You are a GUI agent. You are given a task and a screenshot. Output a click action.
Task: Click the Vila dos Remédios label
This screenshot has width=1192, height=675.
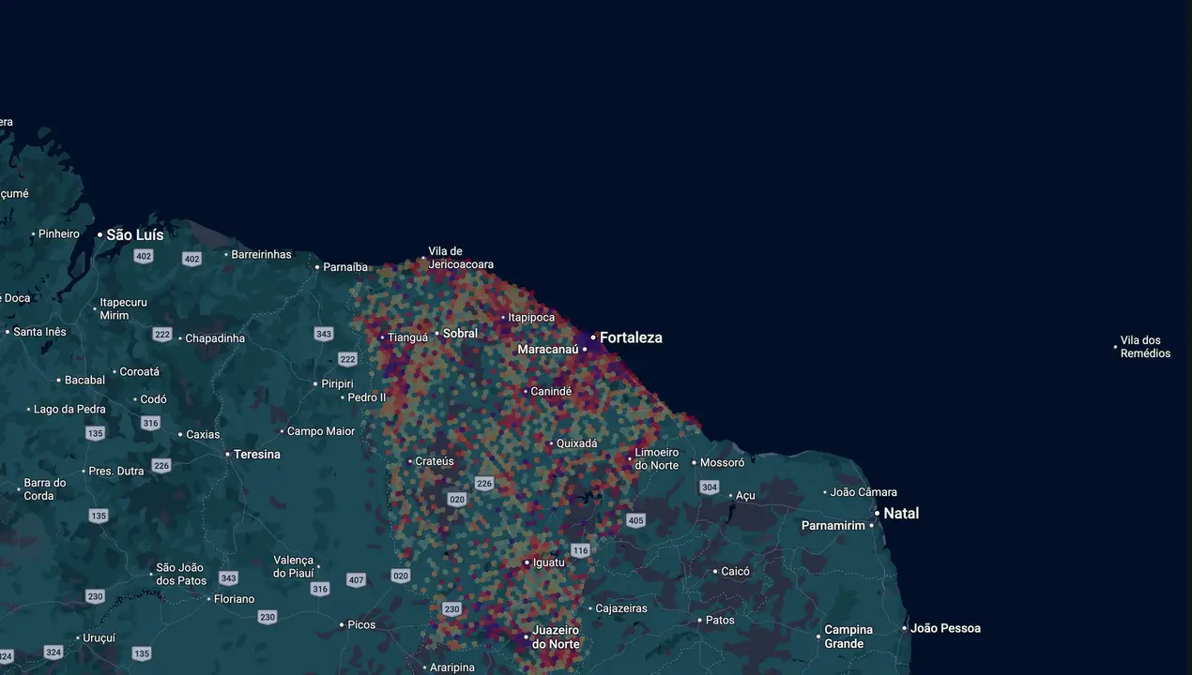click(x=1145, y=347)
